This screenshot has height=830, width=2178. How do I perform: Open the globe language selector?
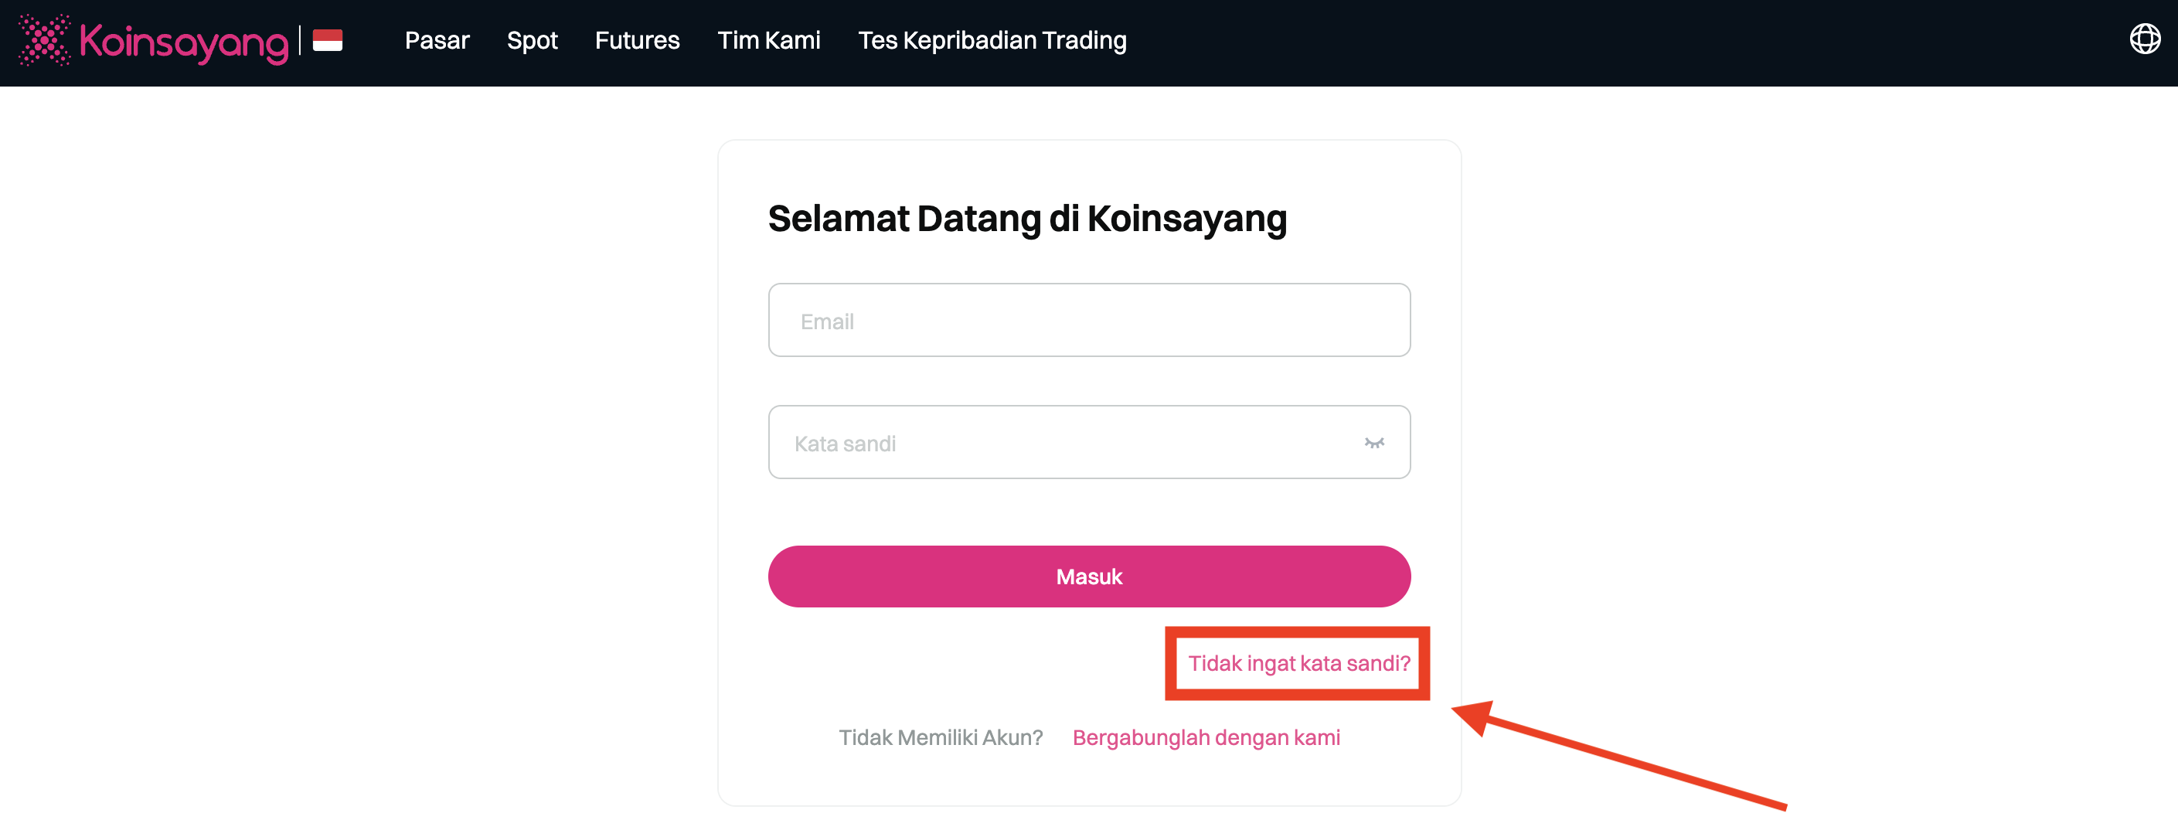2144,39
